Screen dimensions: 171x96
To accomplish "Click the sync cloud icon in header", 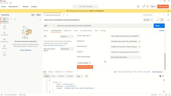I will (x=138, y=6).
